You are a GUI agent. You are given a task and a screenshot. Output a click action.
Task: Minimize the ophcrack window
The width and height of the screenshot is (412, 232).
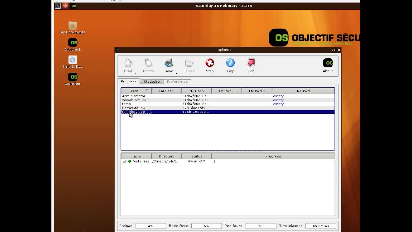click(x=332, y=50)
